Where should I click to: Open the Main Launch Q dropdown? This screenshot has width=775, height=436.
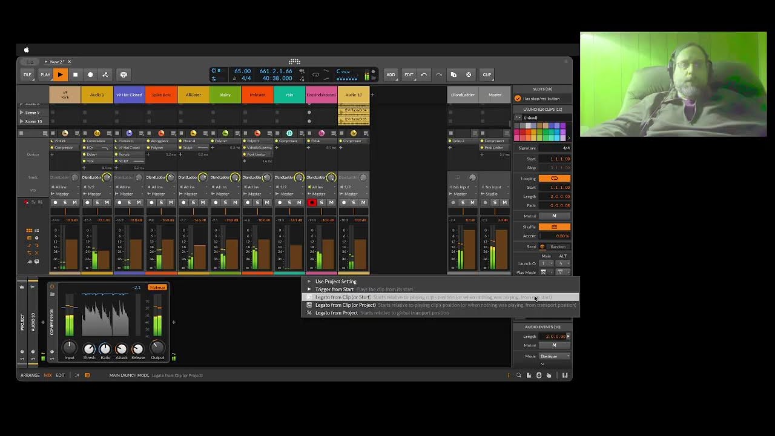pyautogui.click(x=546, y=263)
